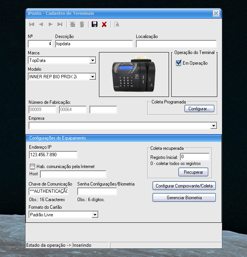The image size is (247, 257).
Task: Click the Configurar... button
Action: coord(199,109)
